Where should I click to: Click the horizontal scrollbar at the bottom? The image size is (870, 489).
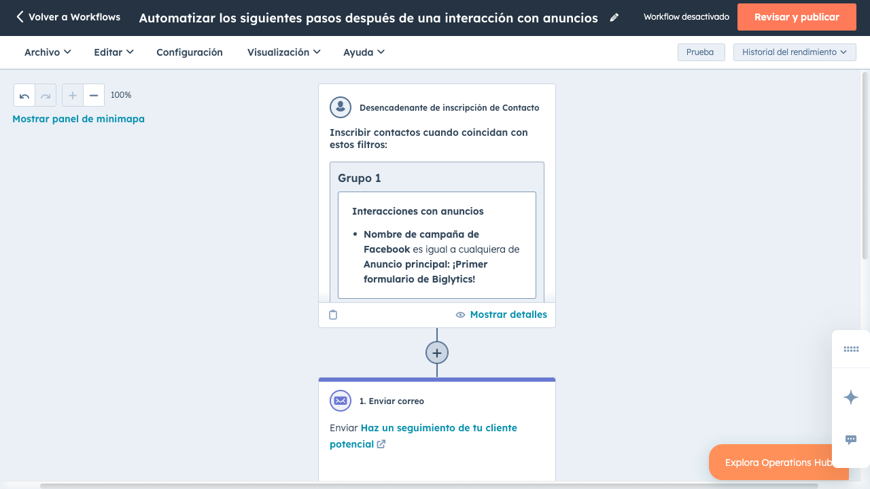coord(428,486)
